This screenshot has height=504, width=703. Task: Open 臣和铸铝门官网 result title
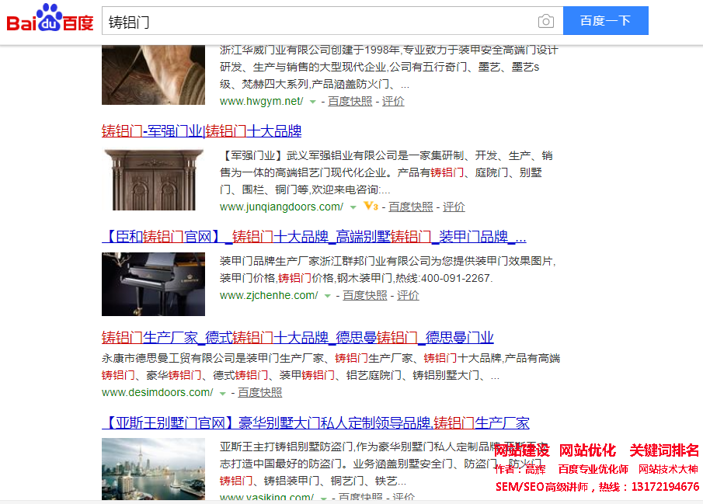pos(313,237)
